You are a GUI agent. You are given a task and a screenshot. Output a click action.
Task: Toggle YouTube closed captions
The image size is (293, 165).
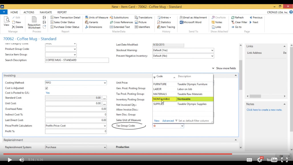coord(249,160)
